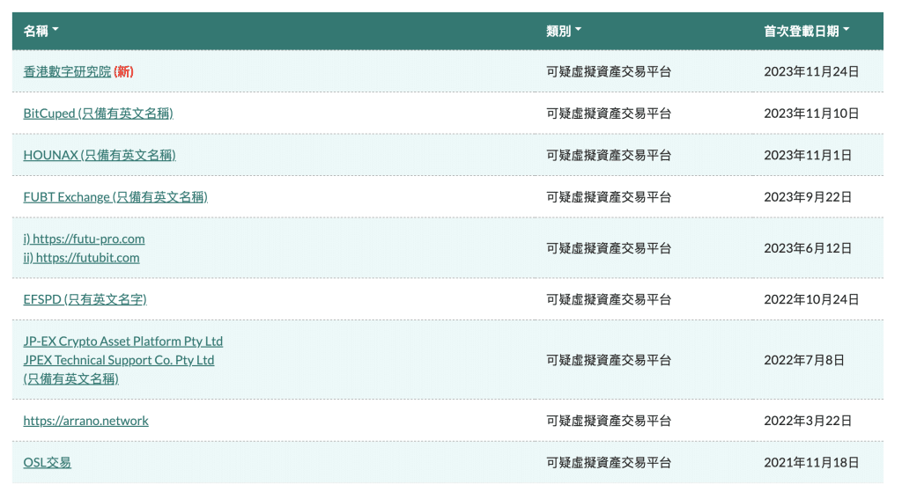Sort by 首次登載日期 column arrow
The width and height of the screenshot is (902, 492).
click(x=847, y=31)
